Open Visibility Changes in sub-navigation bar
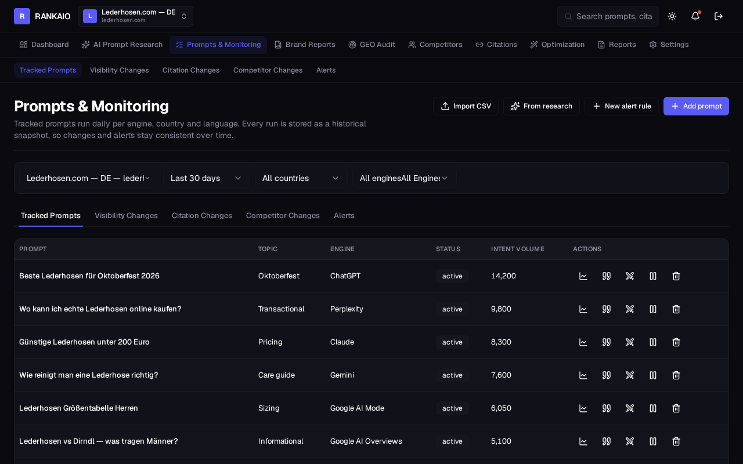743x464 pixels. [119, 70]
